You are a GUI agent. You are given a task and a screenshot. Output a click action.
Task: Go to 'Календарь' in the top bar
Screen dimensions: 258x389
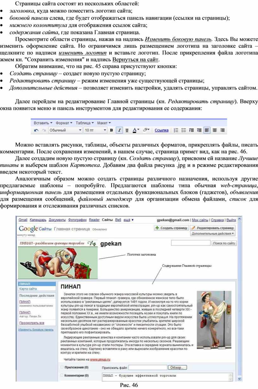38,220
